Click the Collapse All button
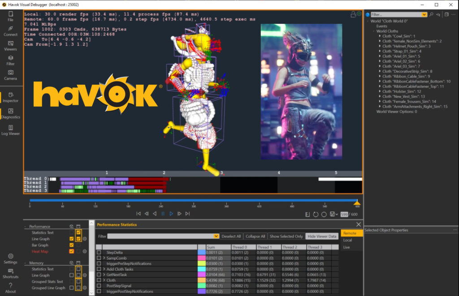 [x=255, y=236]
